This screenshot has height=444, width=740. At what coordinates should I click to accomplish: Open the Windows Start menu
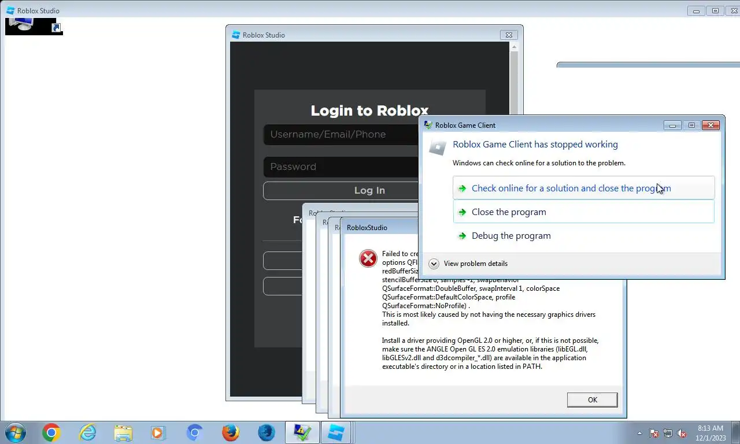pos(14,432)
